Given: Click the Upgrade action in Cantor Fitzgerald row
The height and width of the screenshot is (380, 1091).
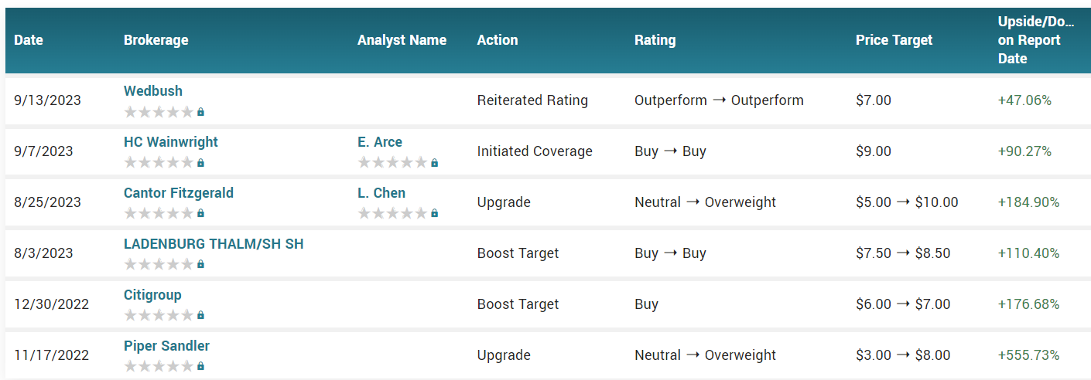Looking at the screenshot, I should pos(504,202).
